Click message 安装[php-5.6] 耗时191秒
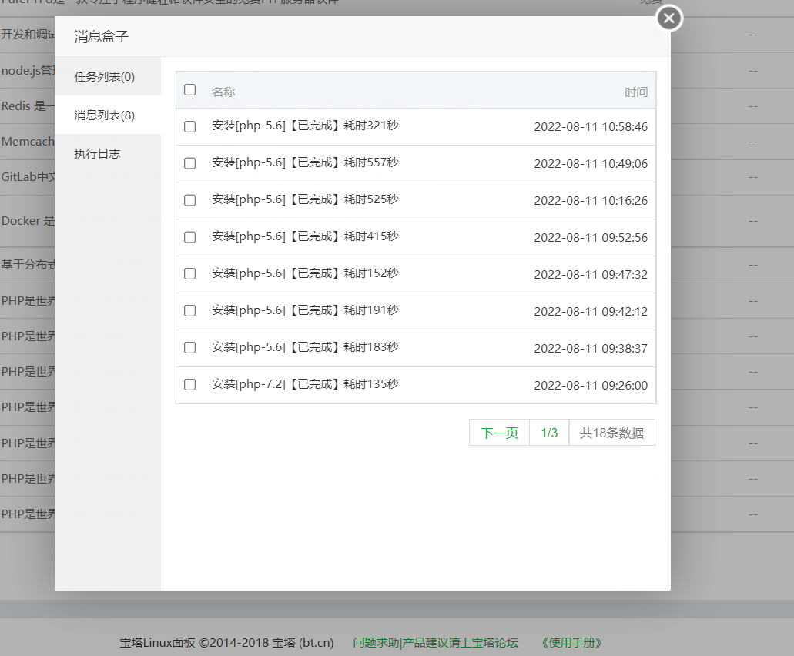The image size is (794, 656). tap(305, 310)
